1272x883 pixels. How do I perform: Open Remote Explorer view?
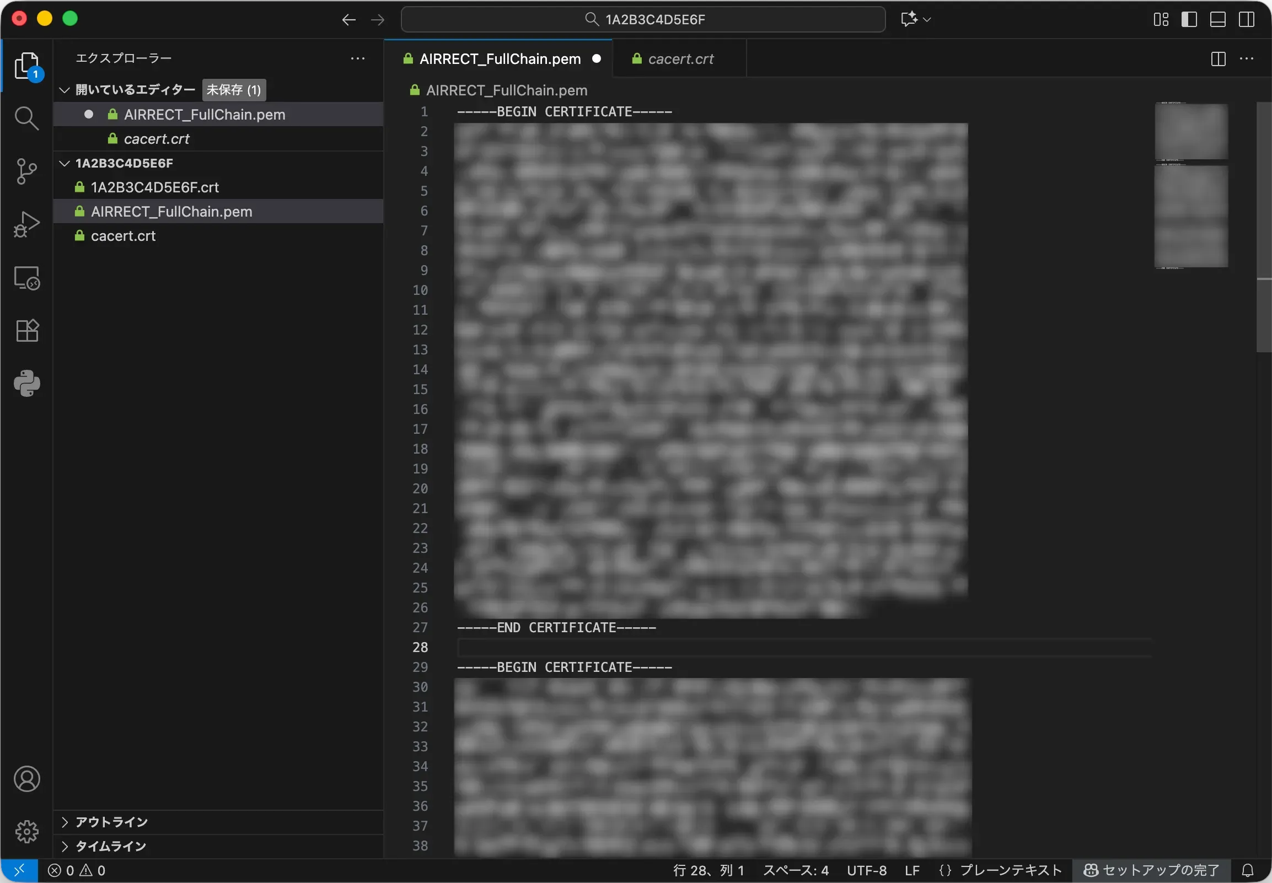[x=26, y=278]
